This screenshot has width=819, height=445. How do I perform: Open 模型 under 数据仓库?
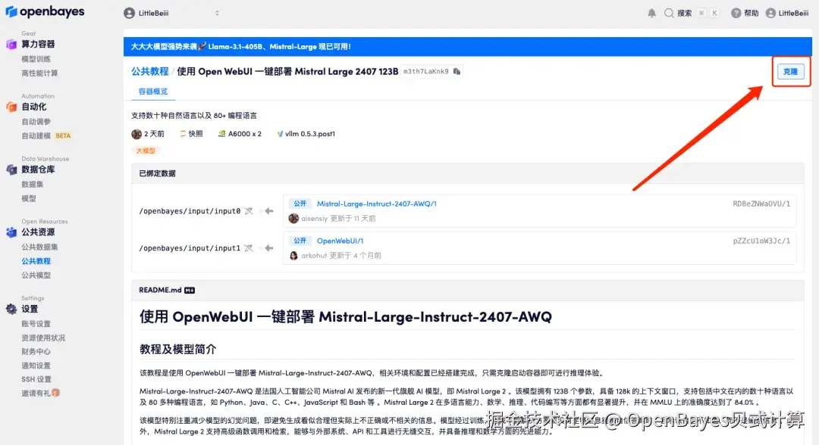click(29, 198)
